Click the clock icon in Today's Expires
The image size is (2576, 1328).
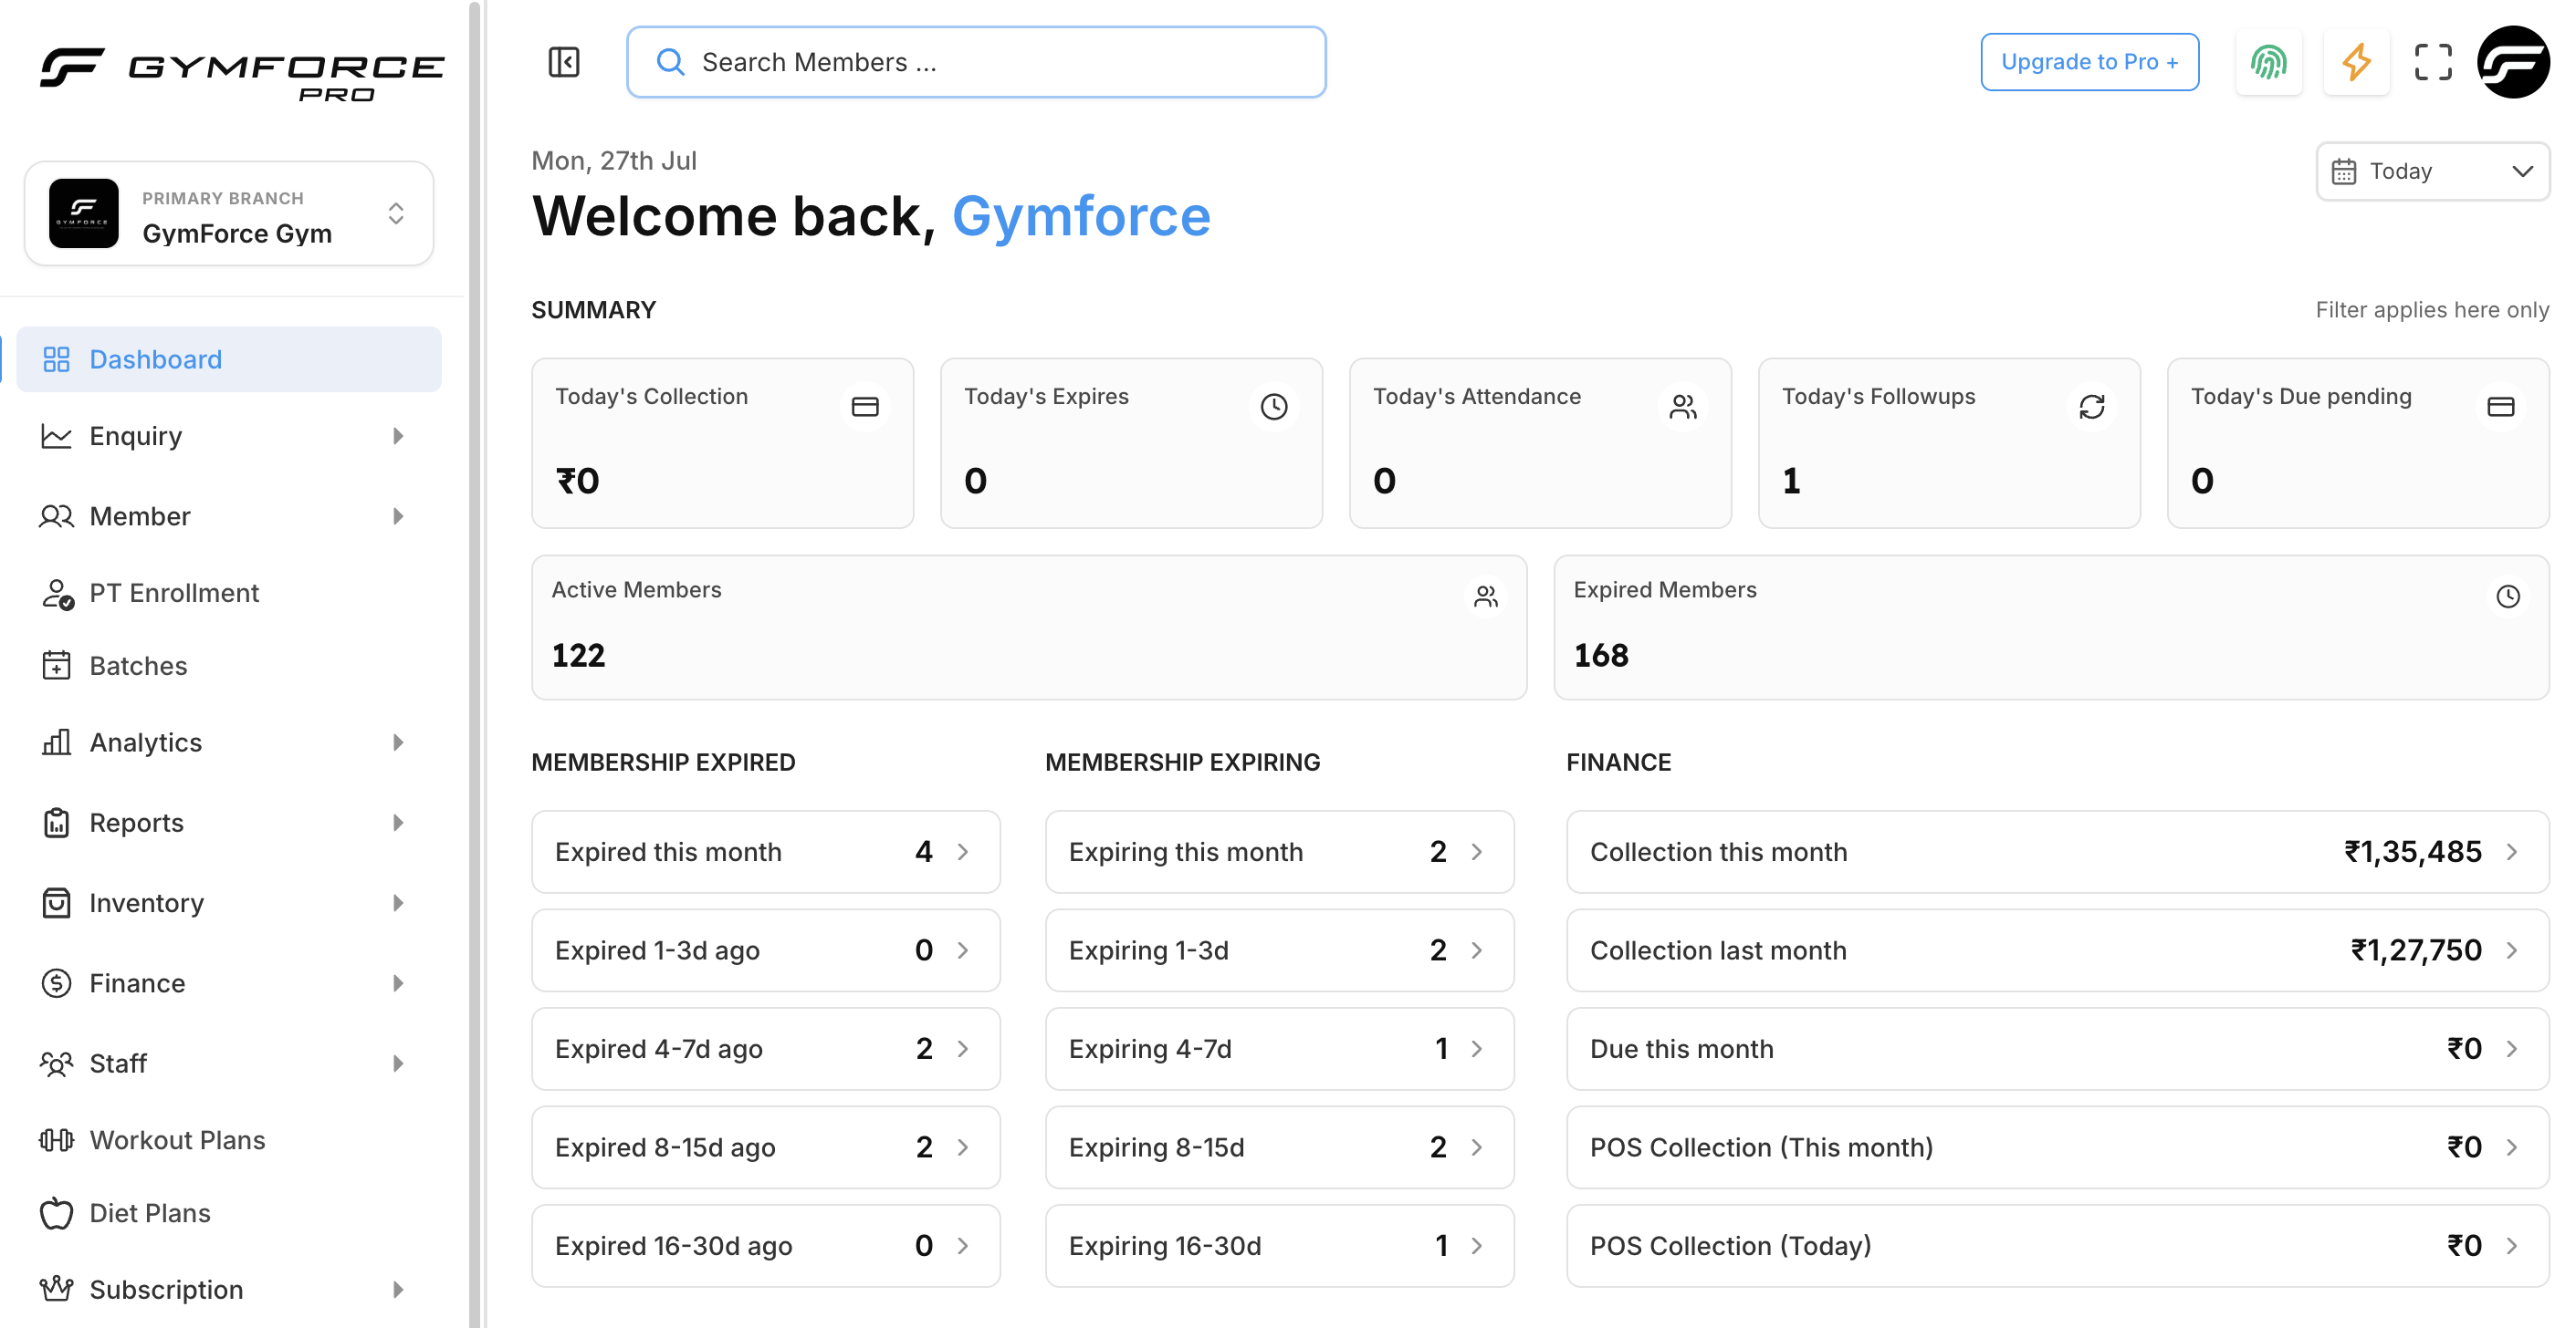pyautogui.click(x=1274, y=407)
